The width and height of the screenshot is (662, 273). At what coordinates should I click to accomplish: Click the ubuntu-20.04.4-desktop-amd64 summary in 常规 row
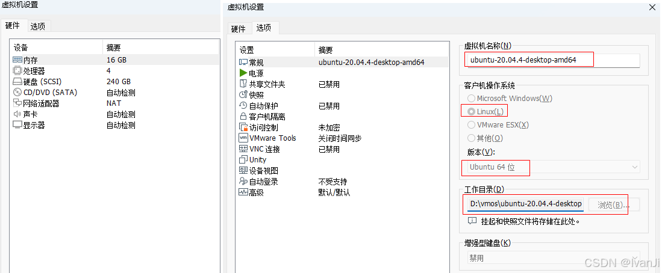[372, 63]
